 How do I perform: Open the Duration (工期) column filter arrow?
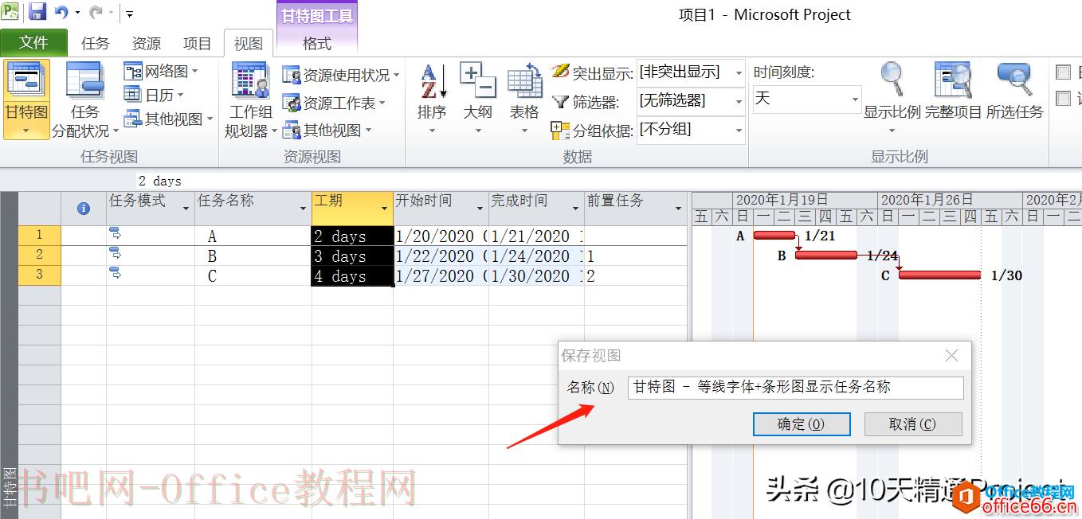click(x=384, y=209)
